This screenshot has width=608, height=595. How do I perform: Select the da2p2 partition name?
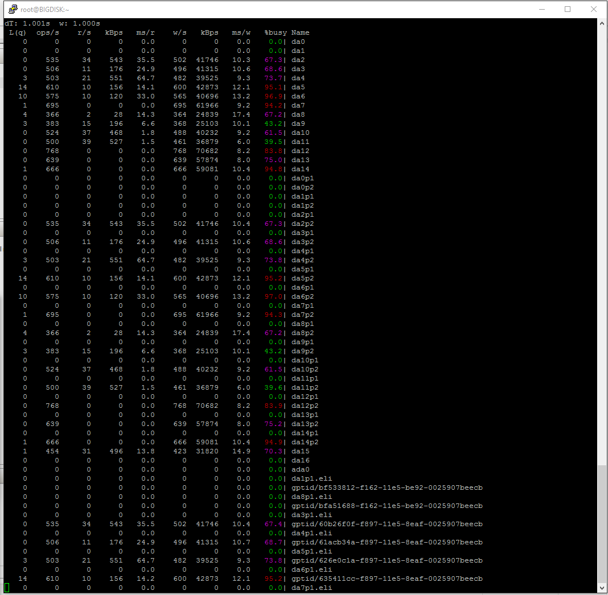[303, 224]
